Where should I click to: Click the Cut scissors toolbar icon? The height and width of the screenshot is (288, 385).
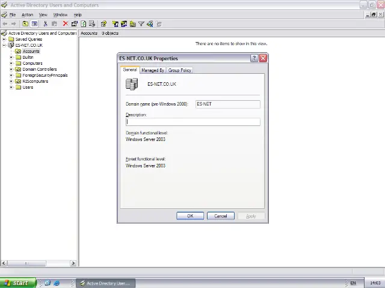pos(45,24)
